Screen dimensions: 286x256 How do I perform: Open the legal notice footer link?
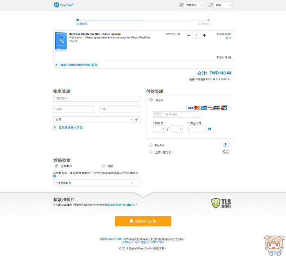127,243
